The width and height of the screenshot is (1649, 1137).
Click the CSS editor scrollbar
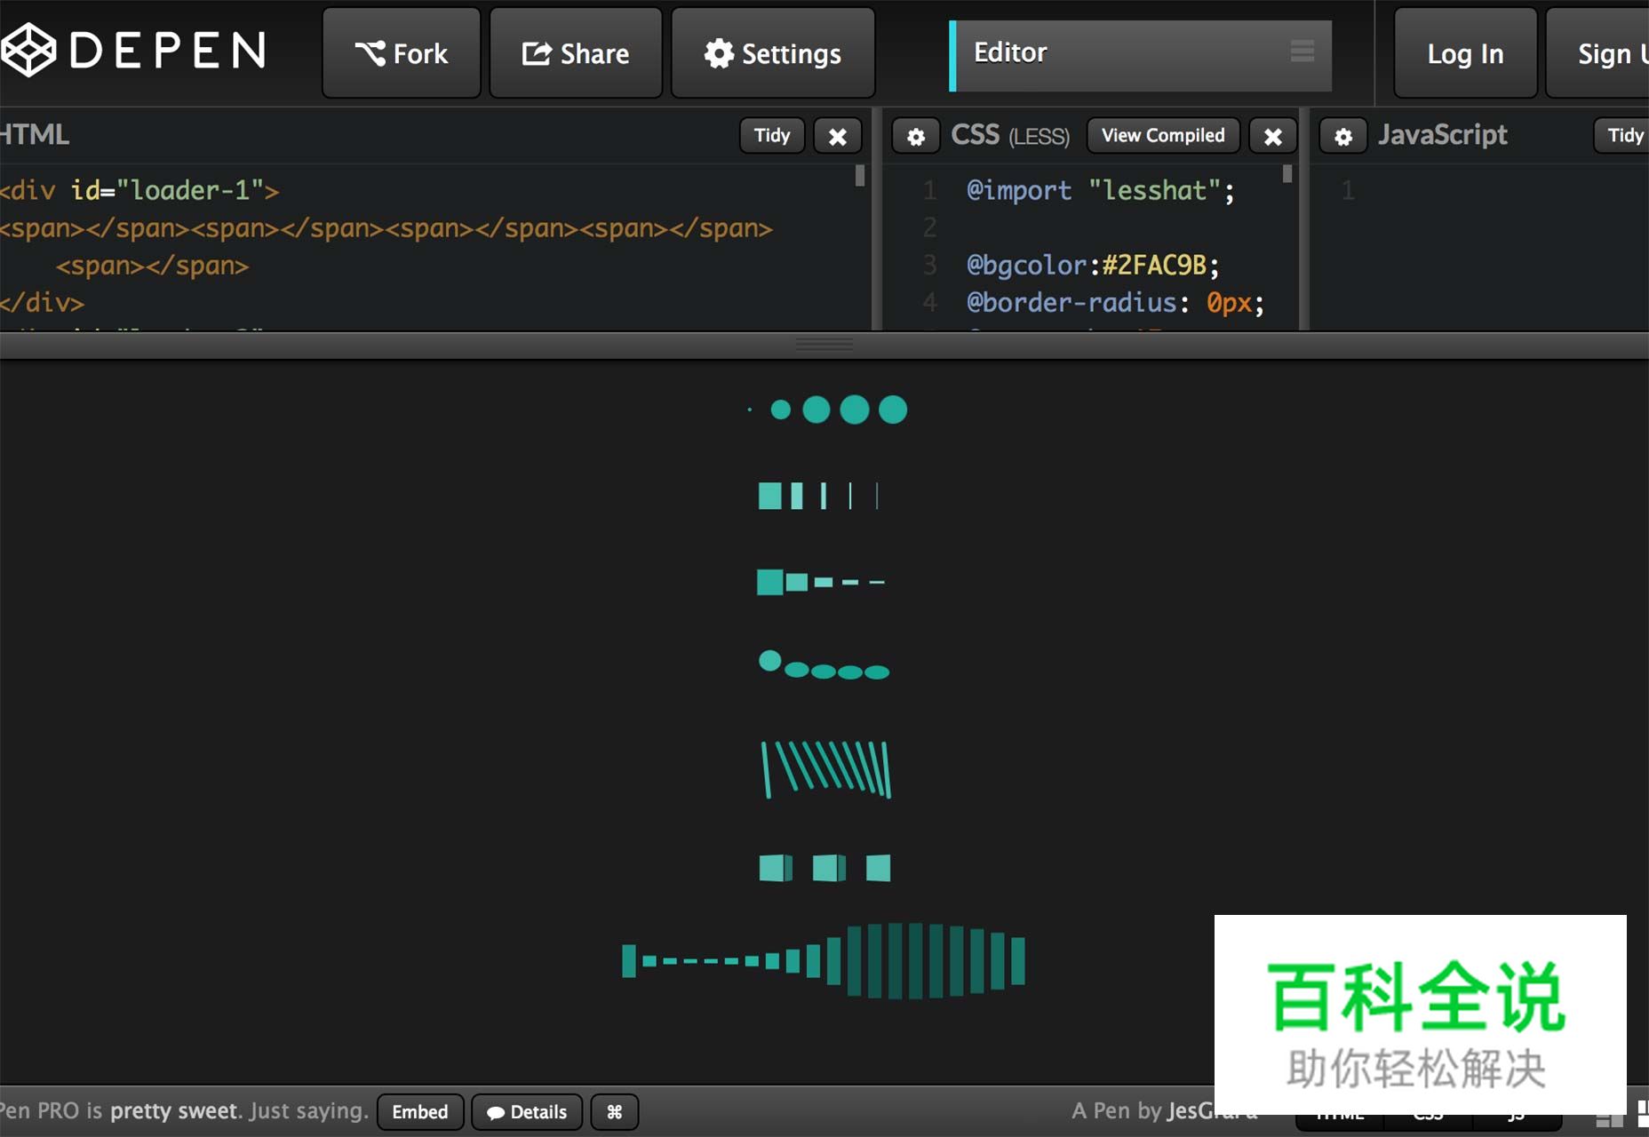tap(1287, 174)
